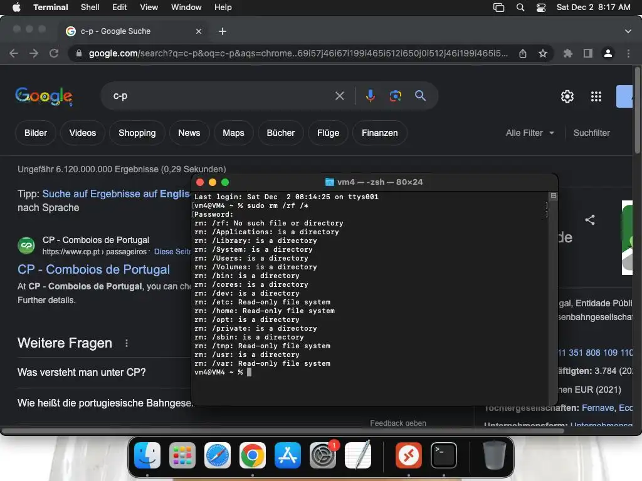This screenshot has height=481, width=642.
Task: Open Google quick settings gear
Action: point(567,96)
